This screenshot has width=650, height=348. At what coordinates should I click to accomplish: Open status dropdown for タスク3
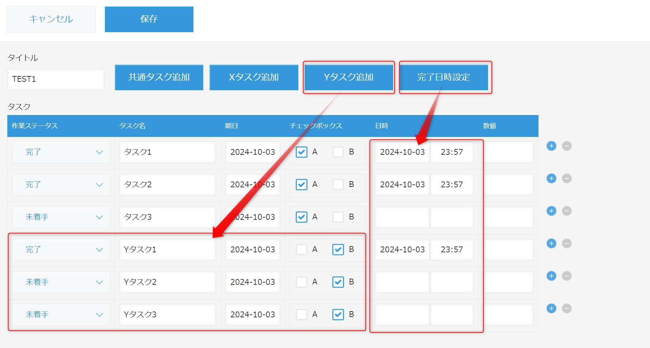pos(61,217)
